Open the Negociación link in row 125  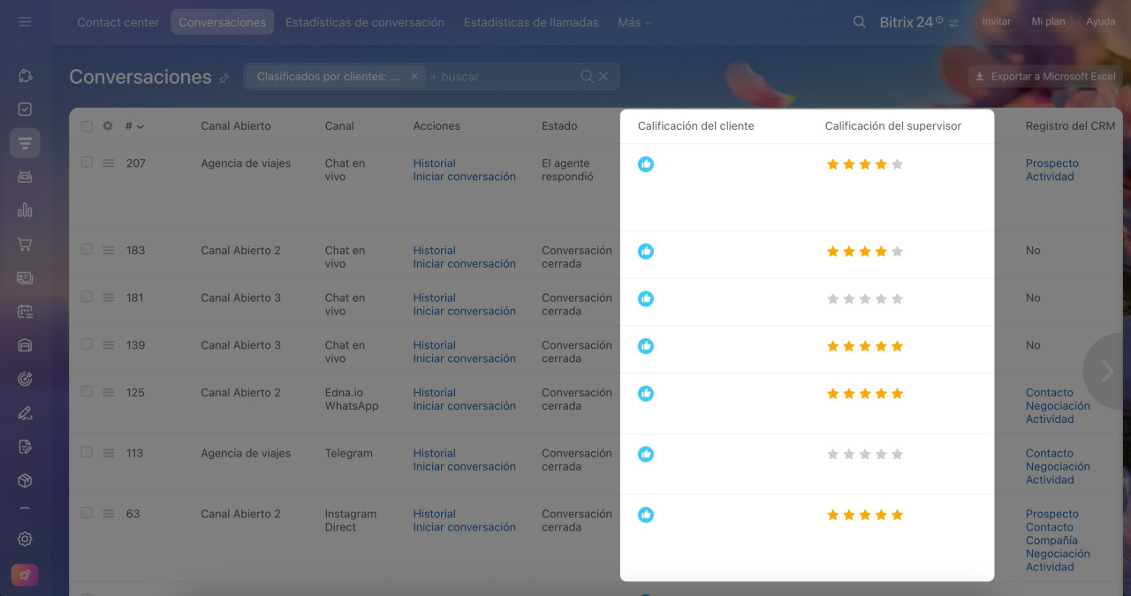[x=1058, y=406]
